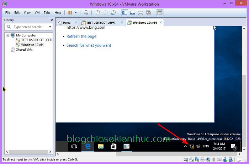Screen dimensions: 249x164
Task: Click Send Ctrl+Alt+Del toolbar icon
Action: pos(86,13)
